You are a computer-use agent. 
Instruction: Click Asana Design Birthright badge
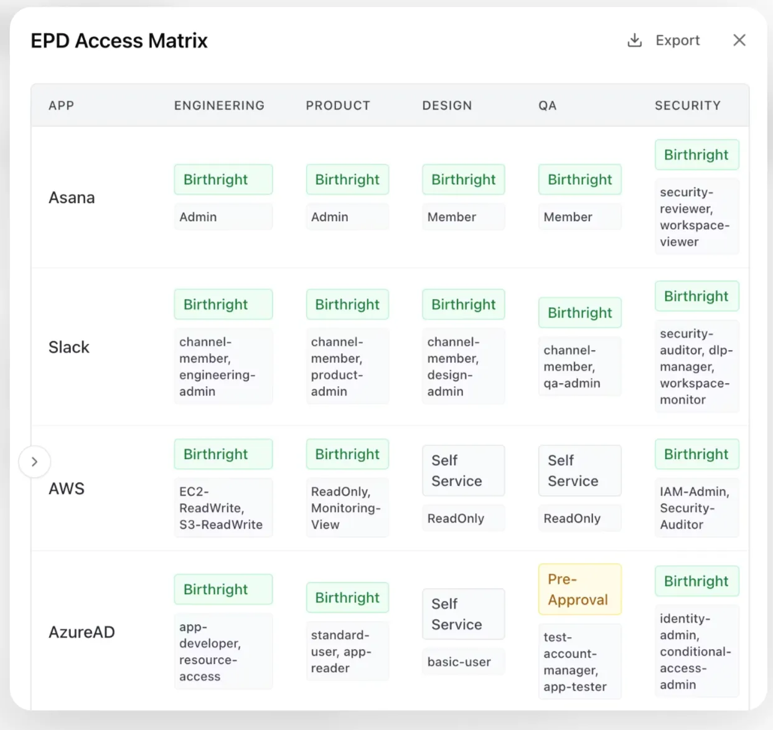(x=464, y=179)
